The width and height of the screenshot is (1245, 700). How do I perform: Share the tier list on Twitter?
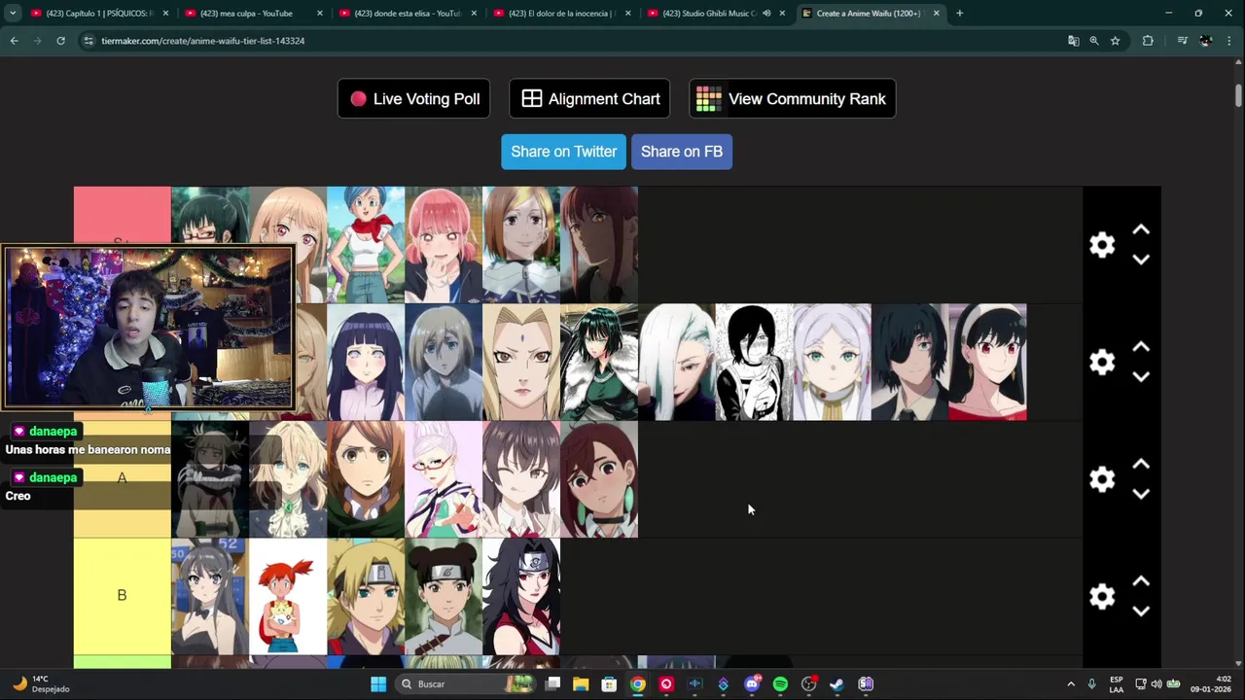tap(563, 152)
